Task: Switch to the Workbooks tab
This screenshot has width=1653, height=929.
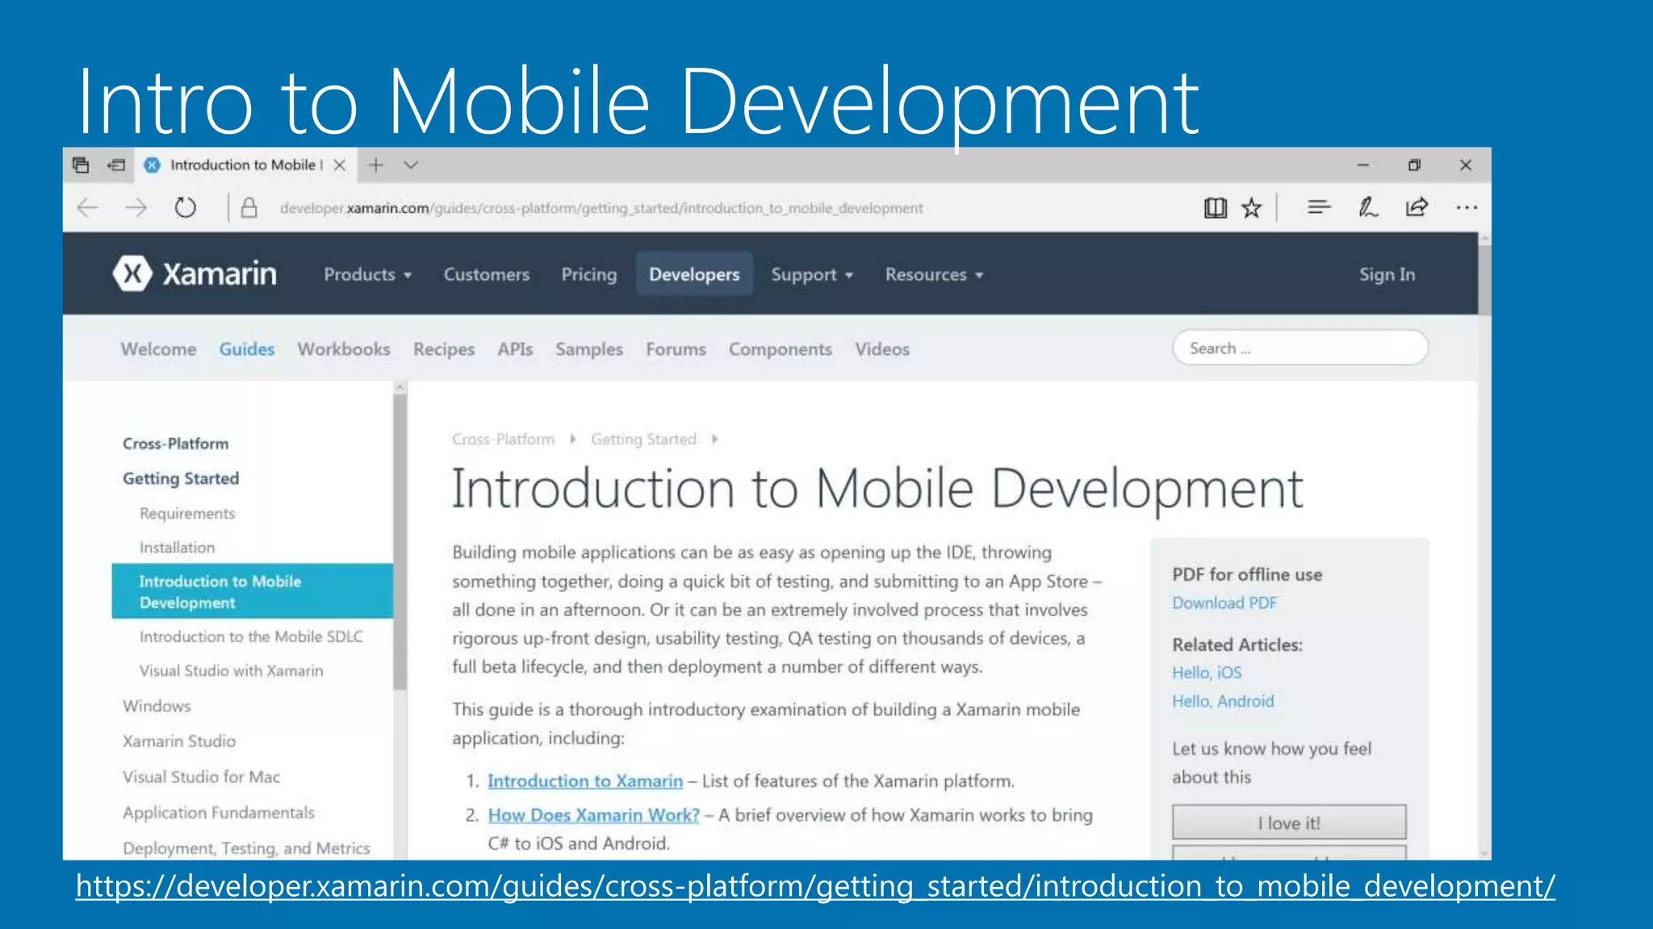Action: (x=344, y=349)
